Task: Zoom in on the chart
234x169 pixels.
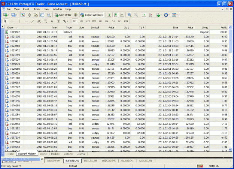Action: [x=130, y=15]
